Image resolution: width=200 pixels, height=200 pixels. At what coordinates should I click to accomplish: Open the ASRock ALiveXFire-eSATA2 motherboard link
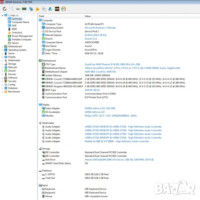coord(132,68)
